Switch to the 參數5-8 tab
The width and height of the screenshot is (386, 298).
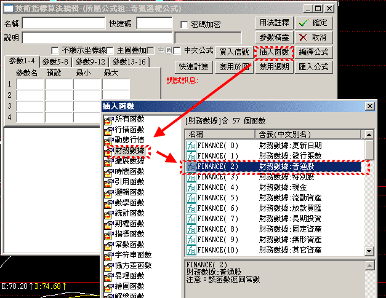pyautogui.click(x=56, y=62)
